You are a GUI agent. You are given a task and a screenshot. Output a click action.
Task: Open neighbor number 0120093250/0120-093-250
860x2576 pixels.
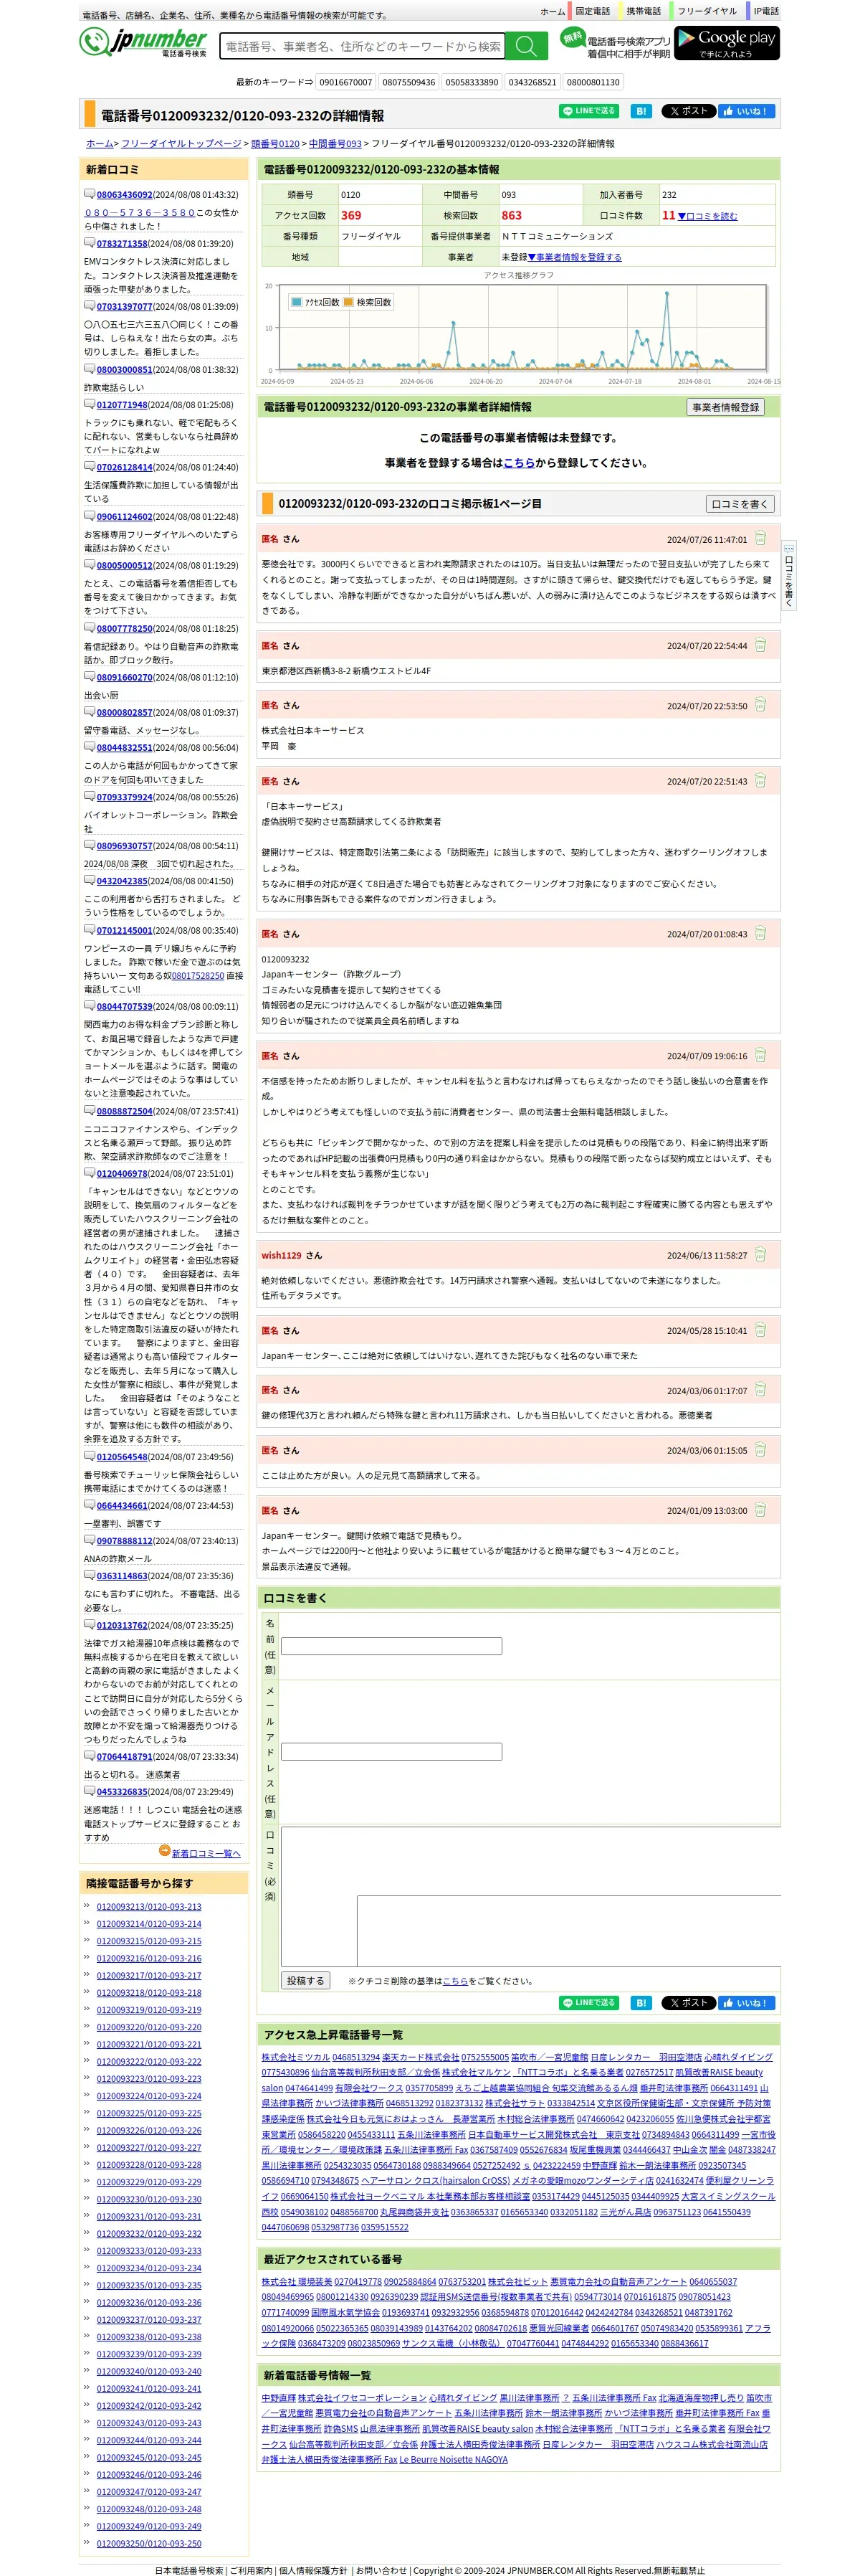click(149, 2543)
